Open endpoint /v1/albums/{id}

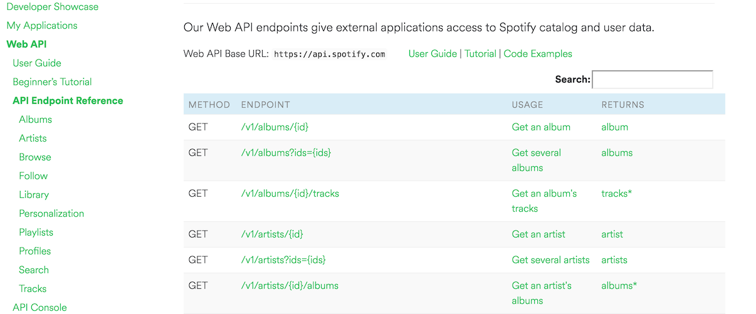(x=275, y=127)
